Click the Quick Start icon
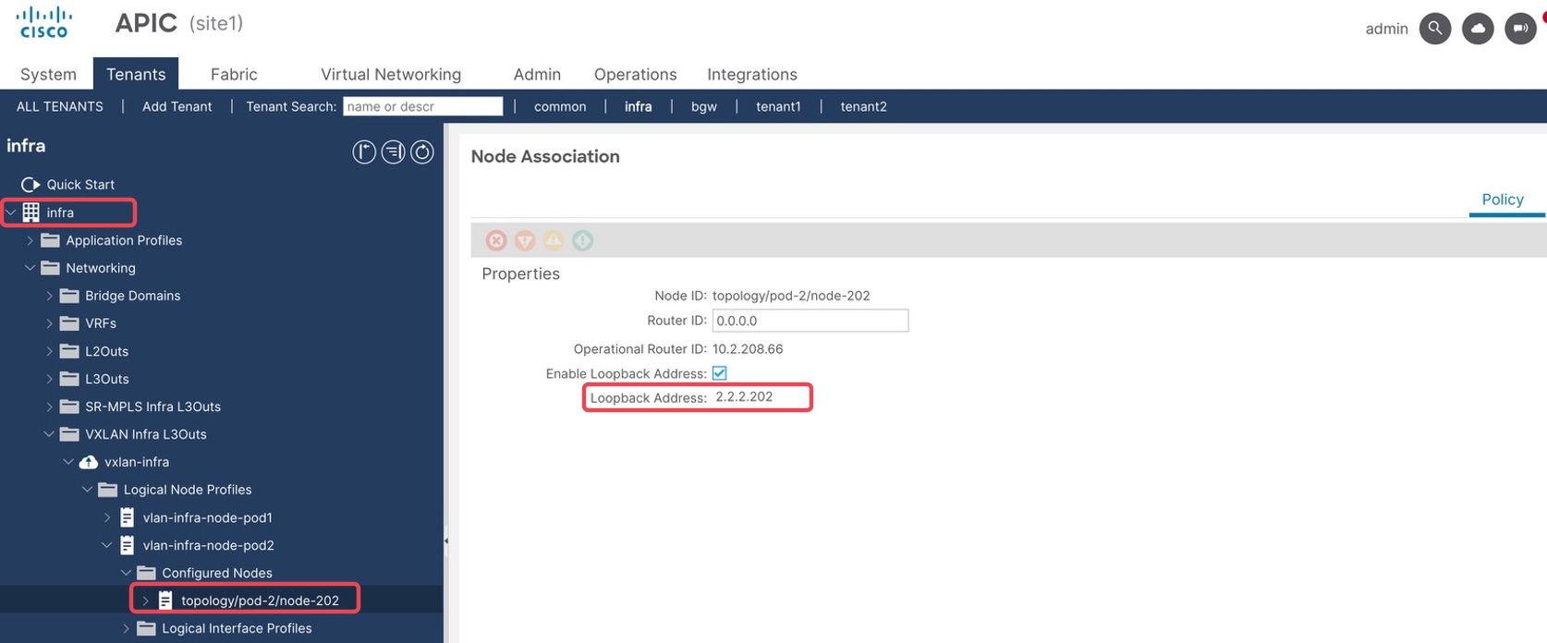This screenshot has height=643, width=1547. point(30,185)
